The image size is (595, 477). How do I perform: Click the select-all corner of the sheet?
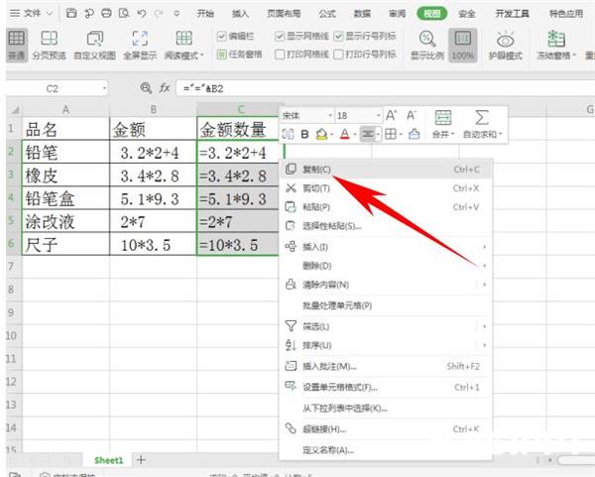15,110
